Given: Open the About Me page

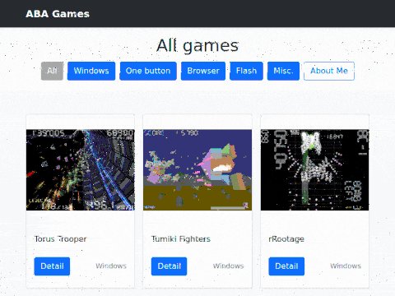Looking at the screenshot, I should [x=329, y=71].
